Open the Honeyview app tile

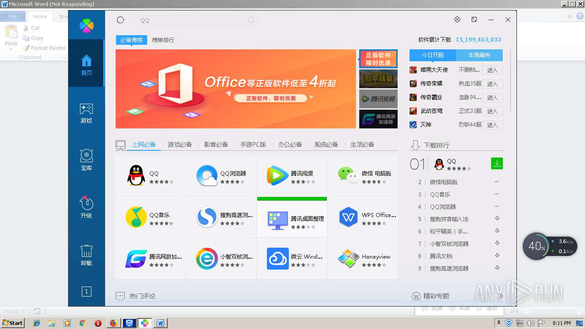click(363, 259)
